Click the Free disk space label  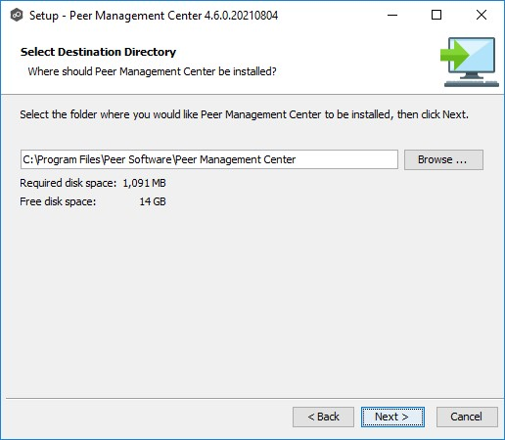(58, 201)
